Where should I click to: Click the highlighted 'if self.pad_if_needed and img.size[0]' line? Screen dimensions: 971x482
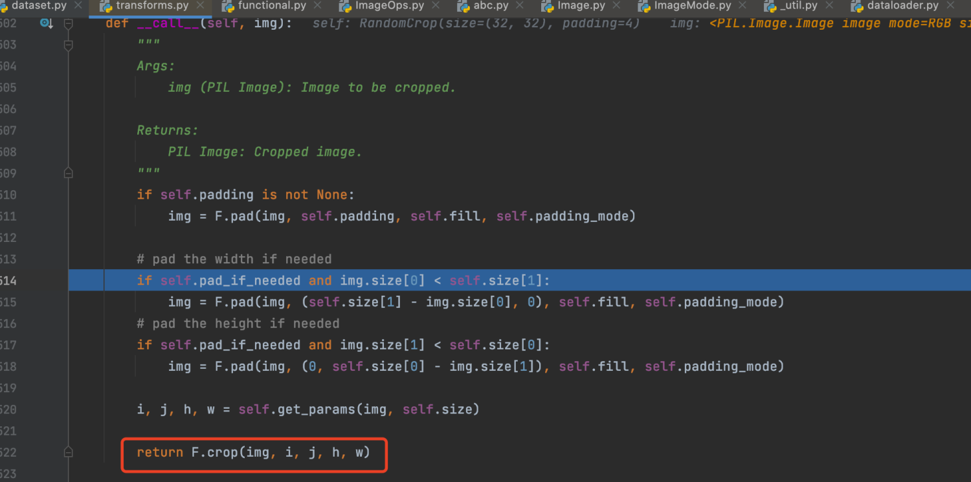point(343,280)
